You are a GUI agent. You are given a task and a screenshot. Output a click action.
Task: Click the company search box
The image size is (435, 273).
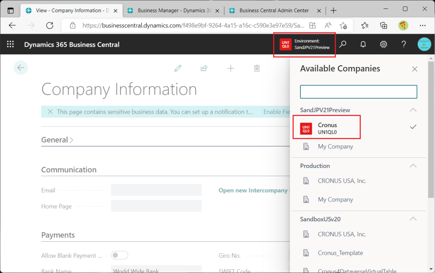pyautogui.click(x=359, y=92)
